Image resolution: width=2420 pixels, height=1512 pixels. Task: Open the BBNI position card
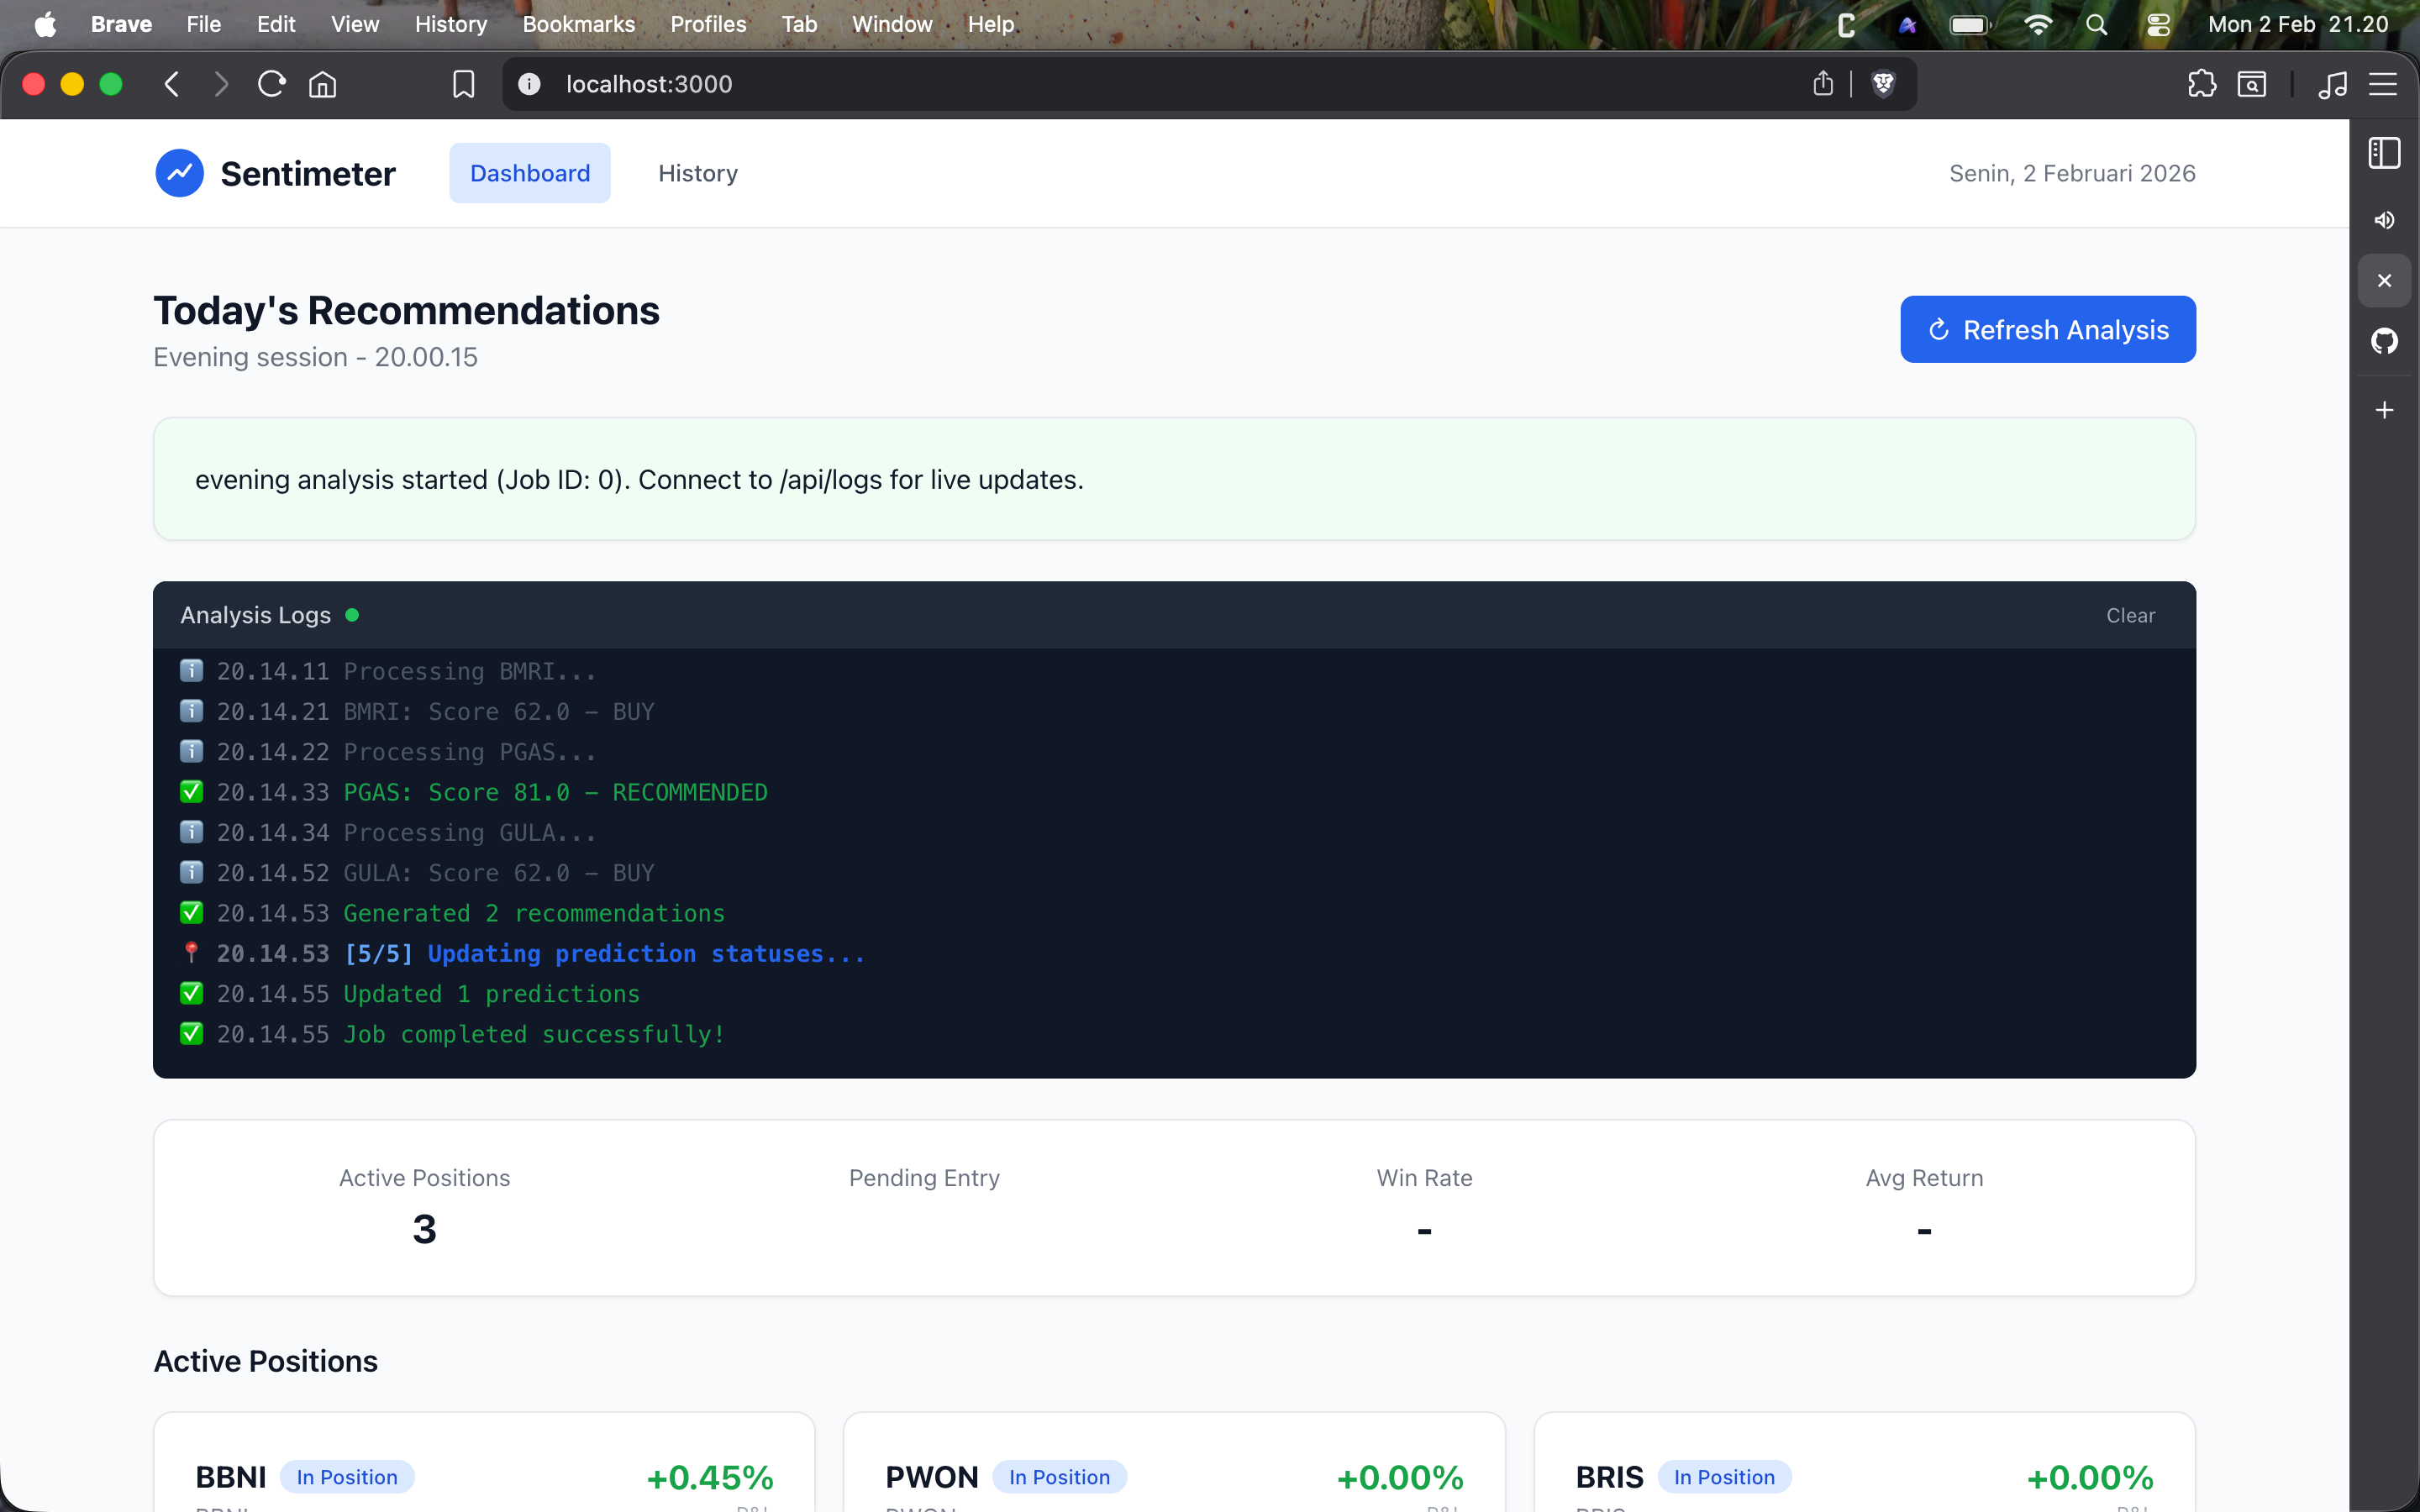click(484, 1462)
